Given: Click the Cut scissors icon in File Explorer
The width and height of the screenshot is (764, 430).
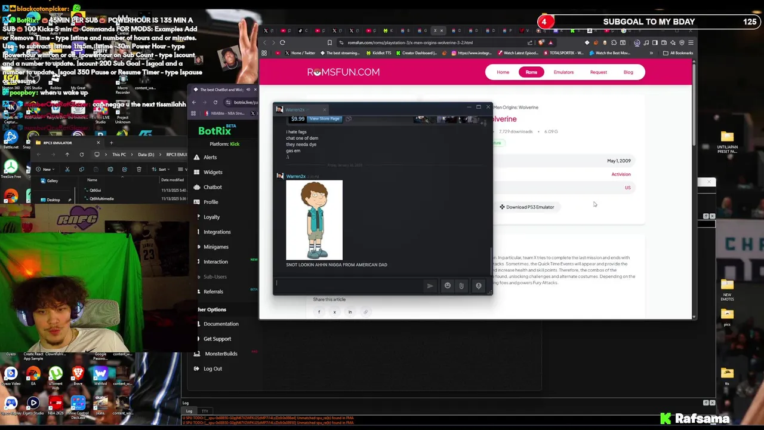Looking at the screenshot, I should [67, 169].
